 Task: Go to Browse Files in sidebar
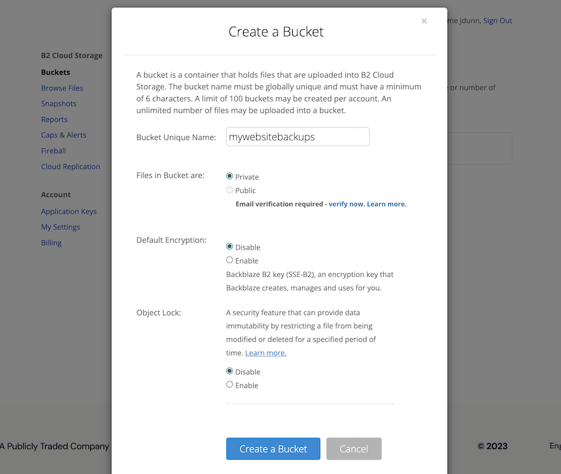62,88
